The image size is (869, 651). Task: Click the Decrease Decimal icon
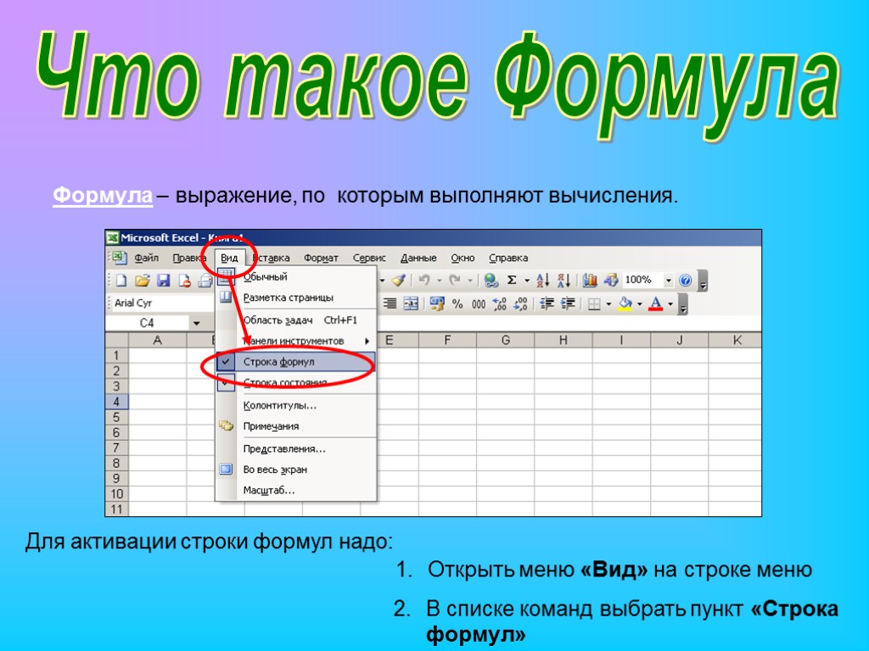[520, 303]
